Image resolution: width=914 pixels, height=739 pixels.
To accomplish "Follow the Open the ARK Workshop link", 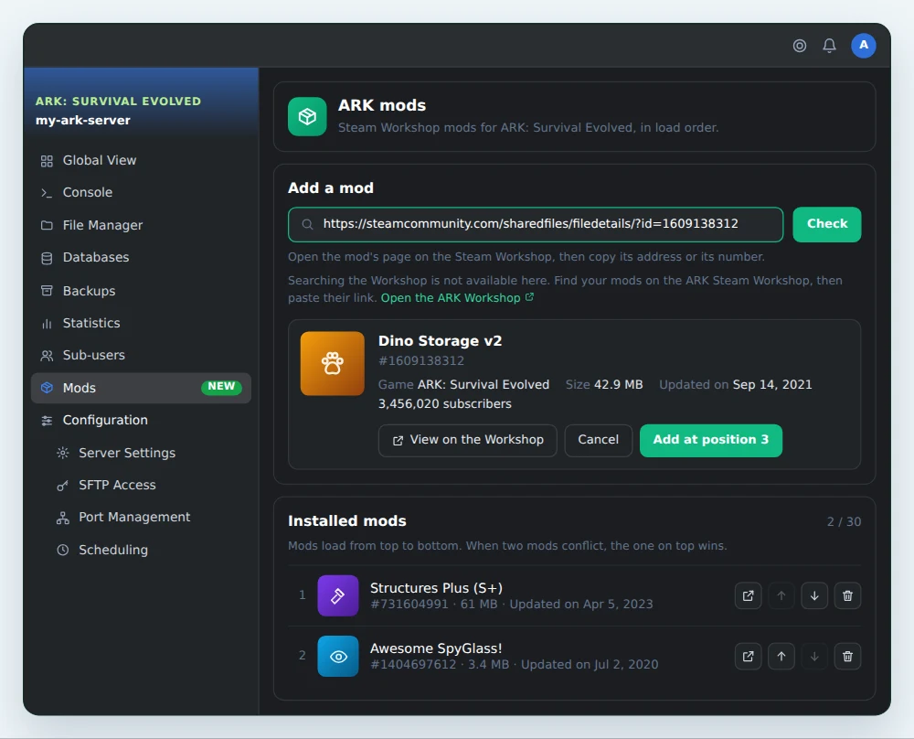I will (x=457, y=298).
